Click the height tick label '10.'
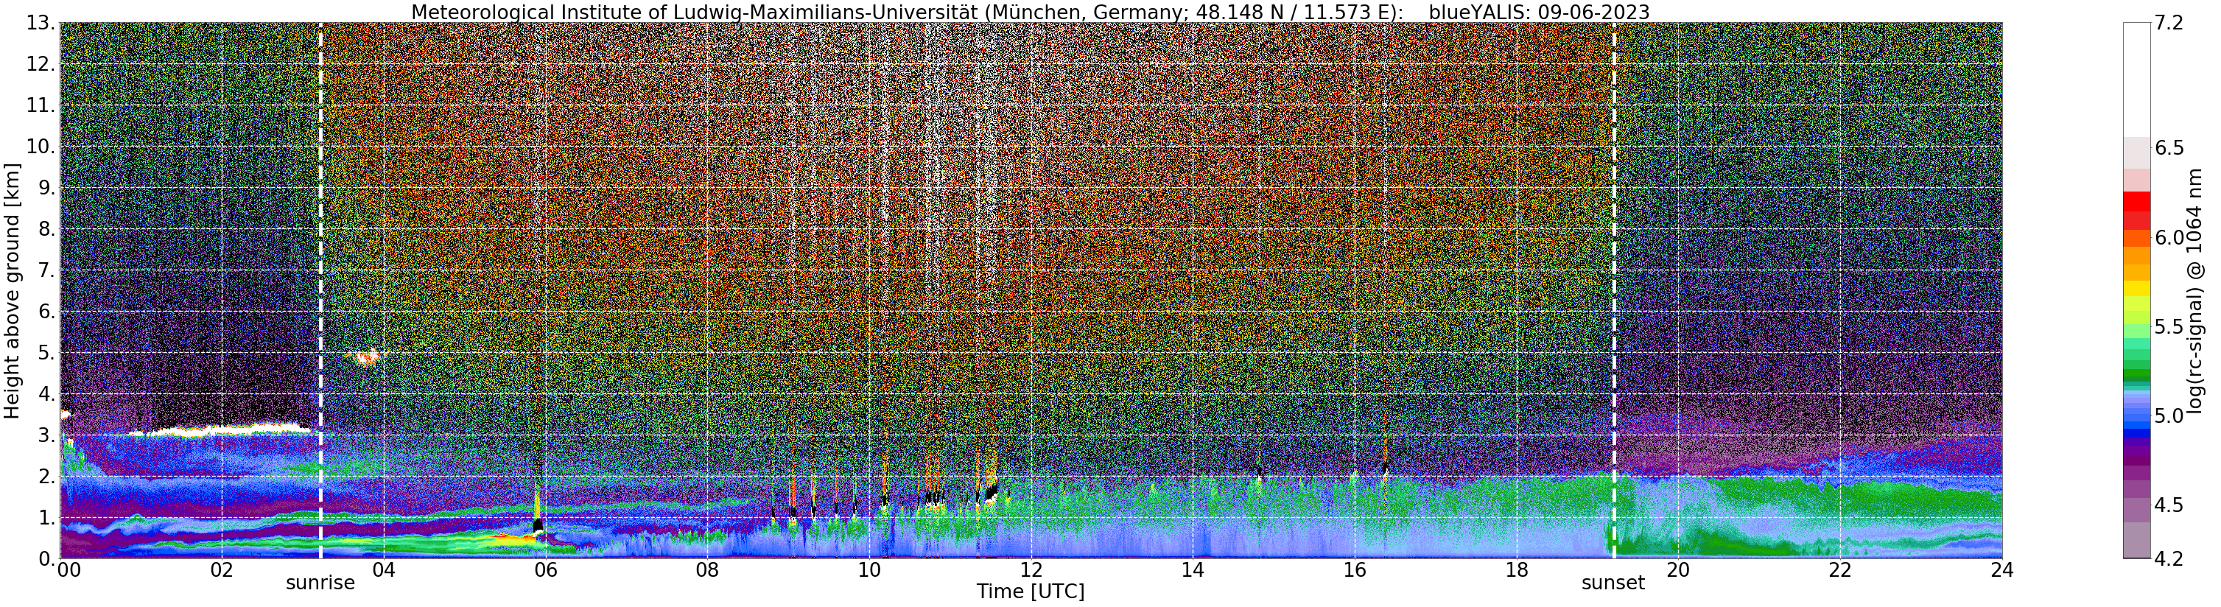Screen dimensions: 2221x607 tap(39, 147)
